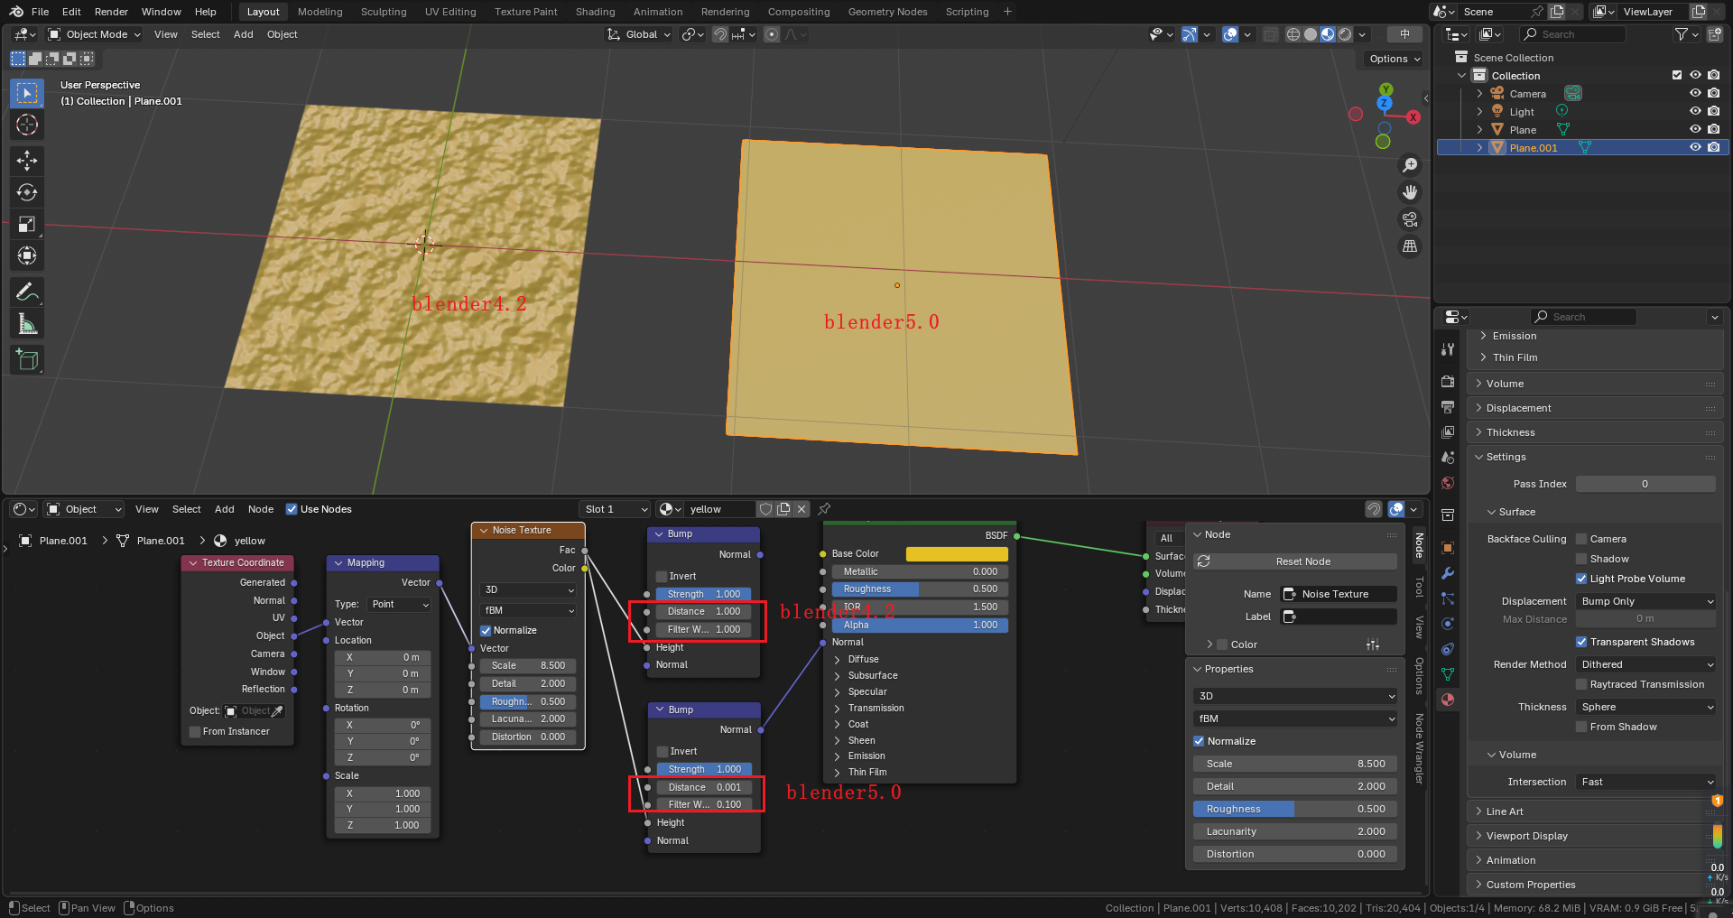Unlink the yellow material with X
The image size is (1733, 918).
point(802,509)
